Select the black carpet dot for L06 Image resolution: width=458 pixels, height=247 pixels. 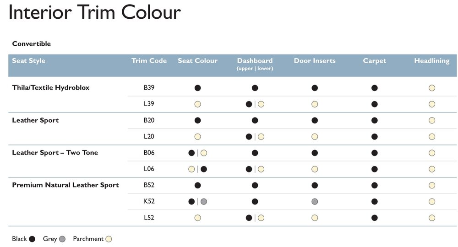tap(375, 169)
